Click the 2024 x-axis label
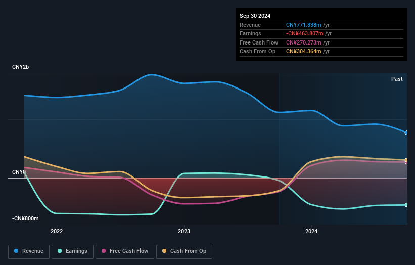 (311, 232)
